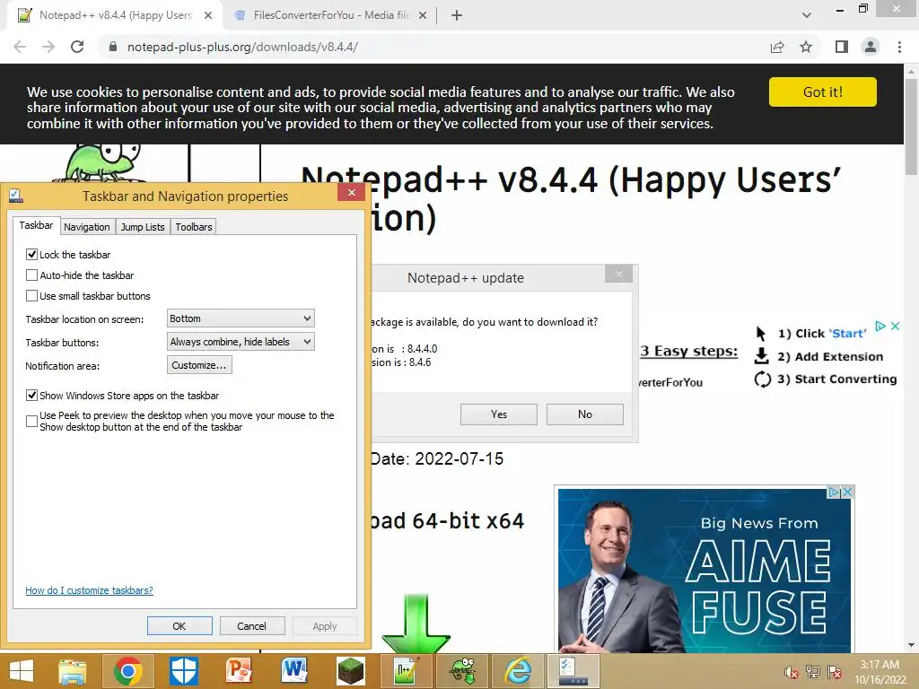The width and height of the screenshot is (919, 689).
Task: Click No in Notepad++ update dialog
Action: point(585,414)
